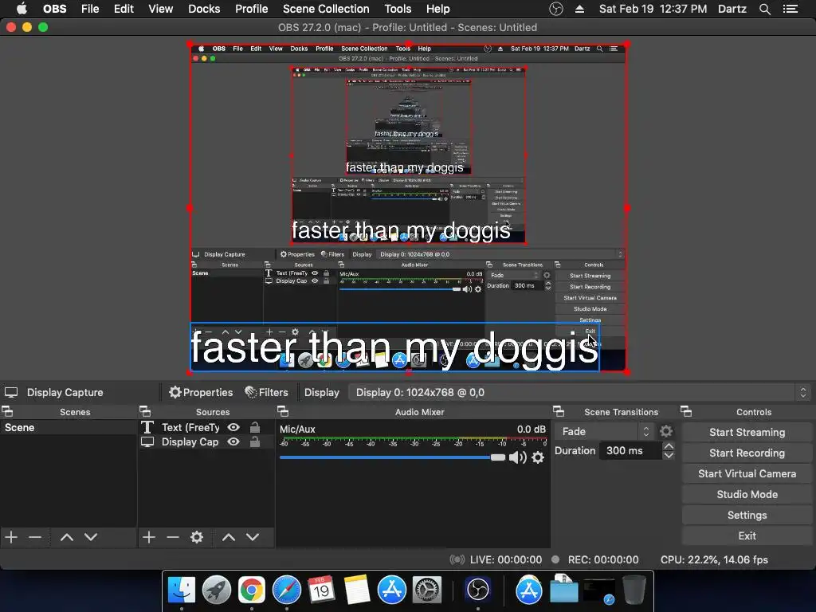The image size is (816, 612).
Task: Open Trash in the dock
Action: 634,590
